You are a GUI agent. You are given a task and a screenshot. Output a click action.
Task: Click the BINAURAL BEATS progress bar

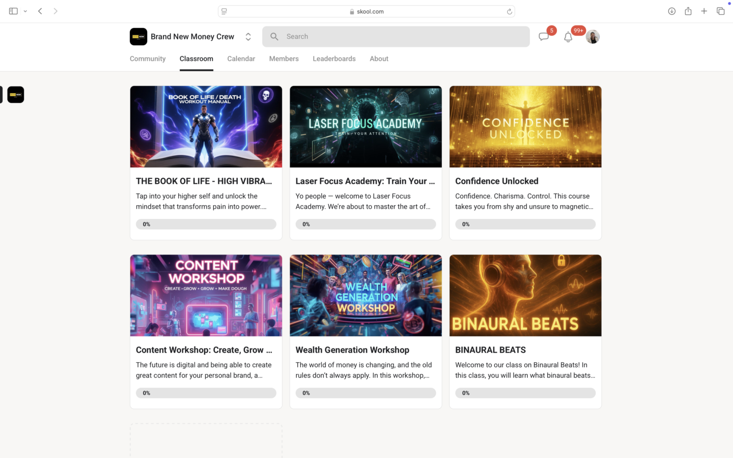[525, 393]
